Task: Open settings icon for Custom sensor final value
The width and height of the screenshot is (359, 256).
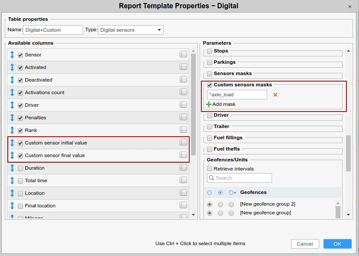Action: pos(183,155)
